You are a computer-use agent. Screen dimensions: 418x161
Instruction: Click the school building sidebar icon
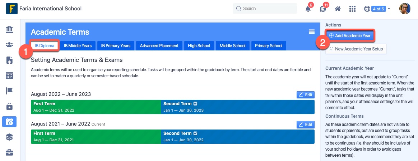pos(9,29)
